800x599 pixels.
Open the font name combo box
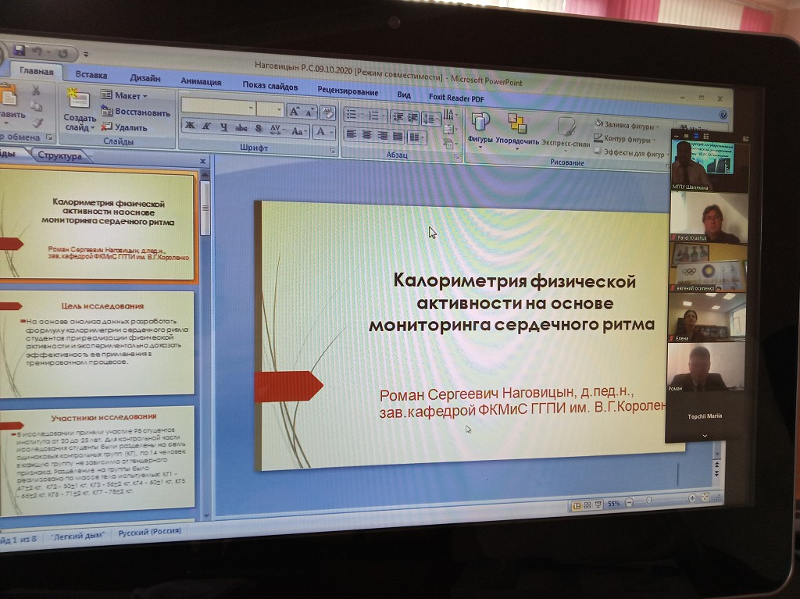click(x=219, y=108)
